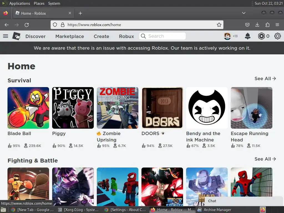Open Firefox extensions menu
This screenshot has height=213, width=284.
(x=267, y=25)
